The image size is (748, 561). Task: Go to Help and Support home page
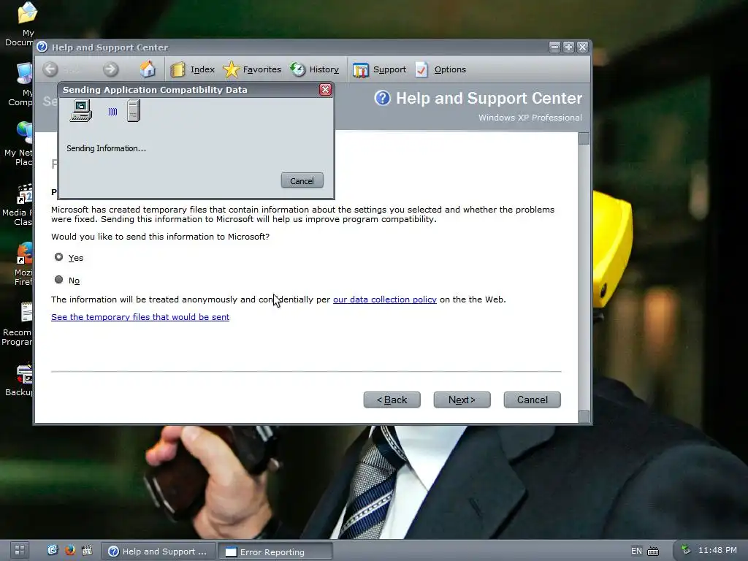[x=148, y=69]
